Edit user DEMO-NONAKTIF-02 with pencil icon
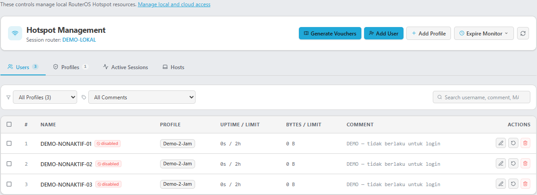 point(501,164)
